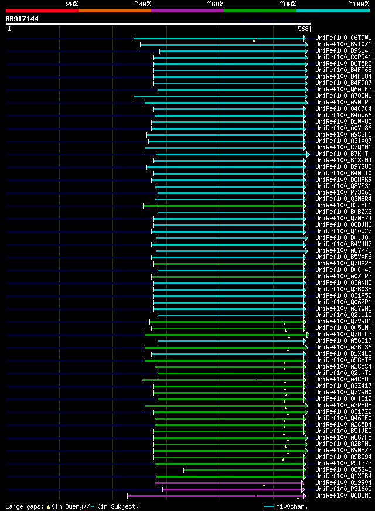Select the UniRef100_Q8YSS1 label
375x511 pixels.
pyautogui.click(x=343, y=186)
